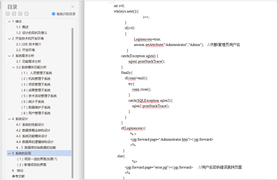This screenshot has height=180, width=277.
Task: Click the 'if(Loginsucess){' line
Action: (x=133, y=128)
